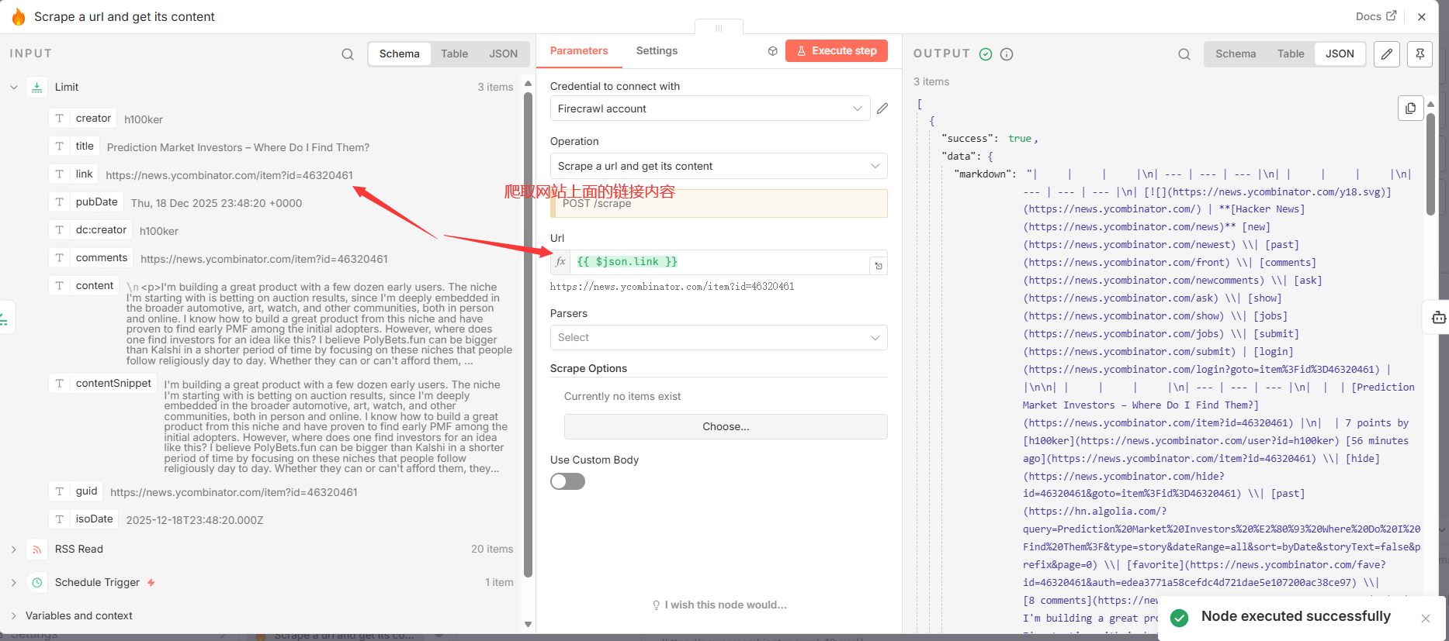The image size is (1449, 641).
Task: Open the Operation dropdown
Action: coord(719,166)
